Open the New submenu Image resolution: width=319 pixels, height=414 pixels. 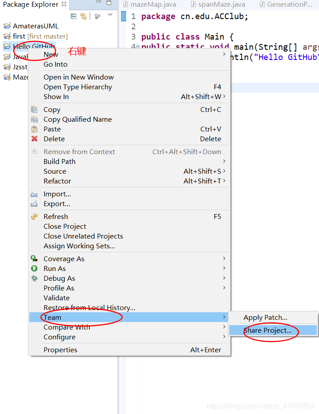coord(130,54)
